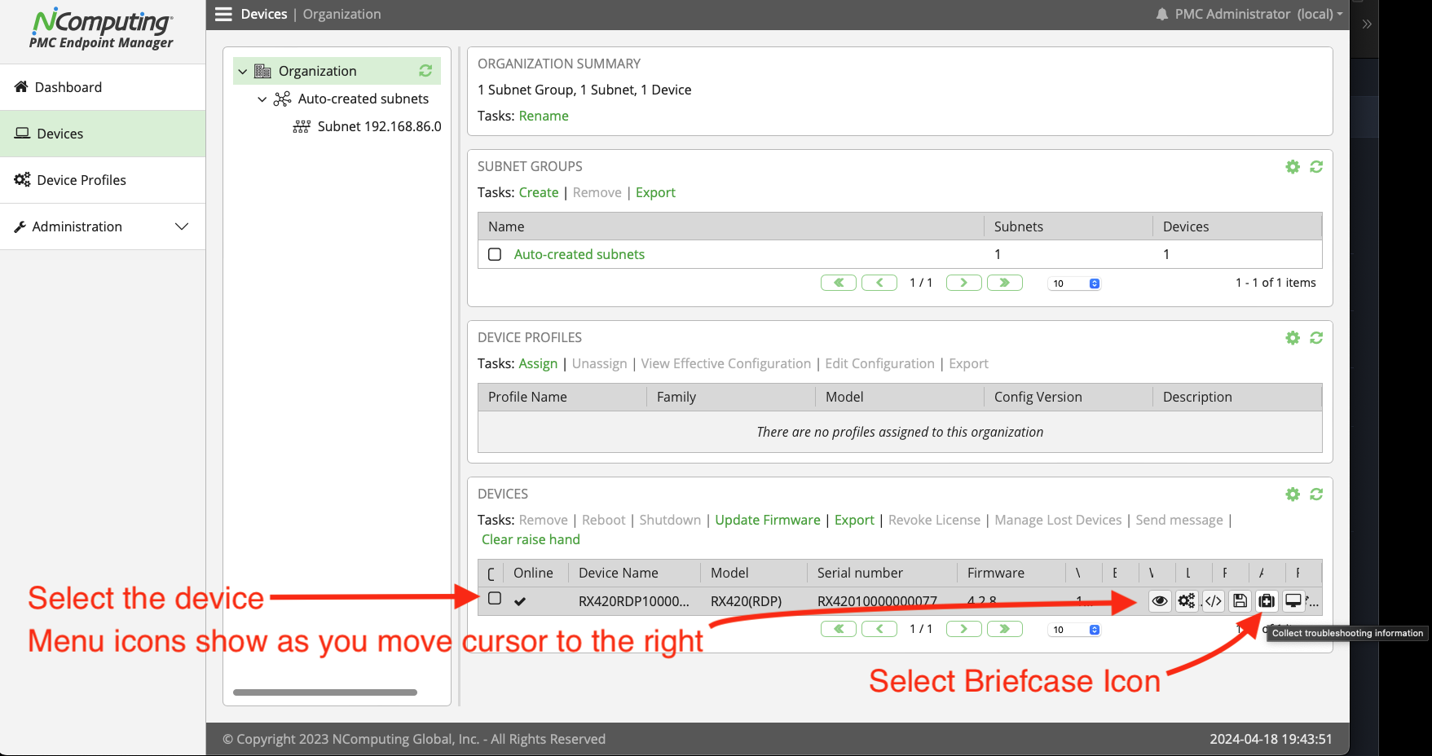The height and width of the screenshot is (756, 1432).
Task: Refresh the Subnet Groups panel
Action: (x=1316, y=167)
